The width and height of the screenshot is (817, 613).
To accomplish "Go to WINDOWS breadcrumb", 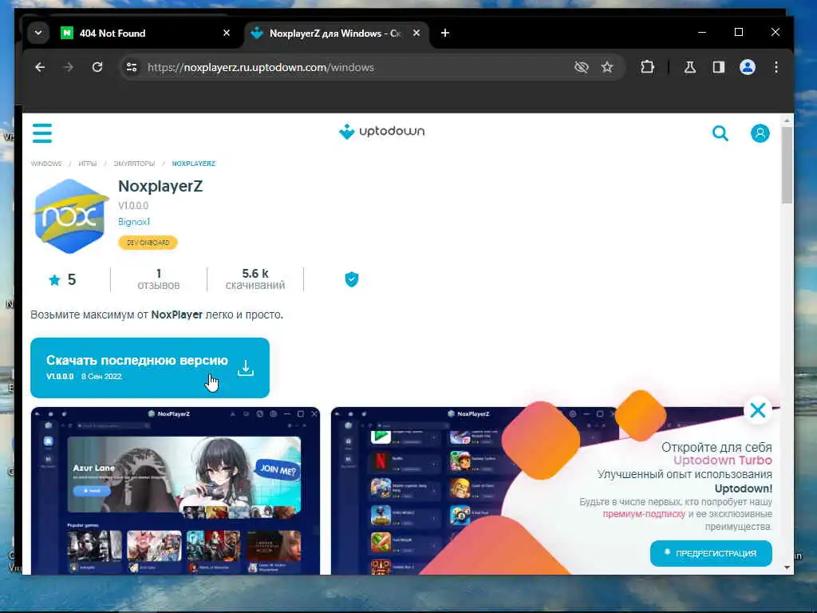I will 46,164.
